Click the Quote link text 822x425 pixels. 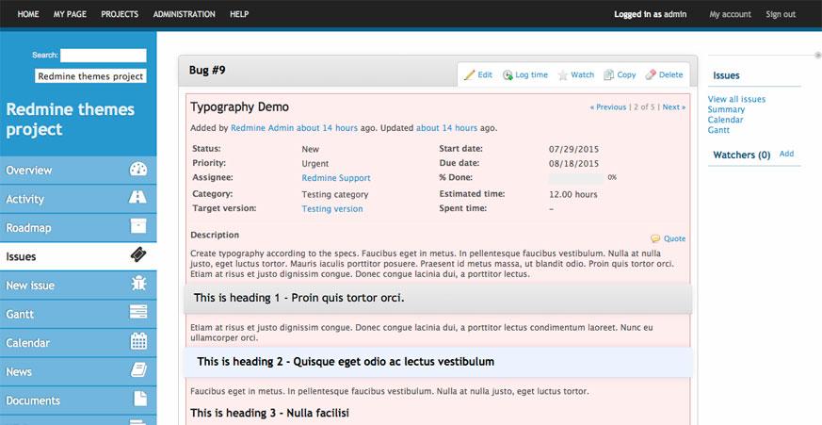(x=675, y=238)
